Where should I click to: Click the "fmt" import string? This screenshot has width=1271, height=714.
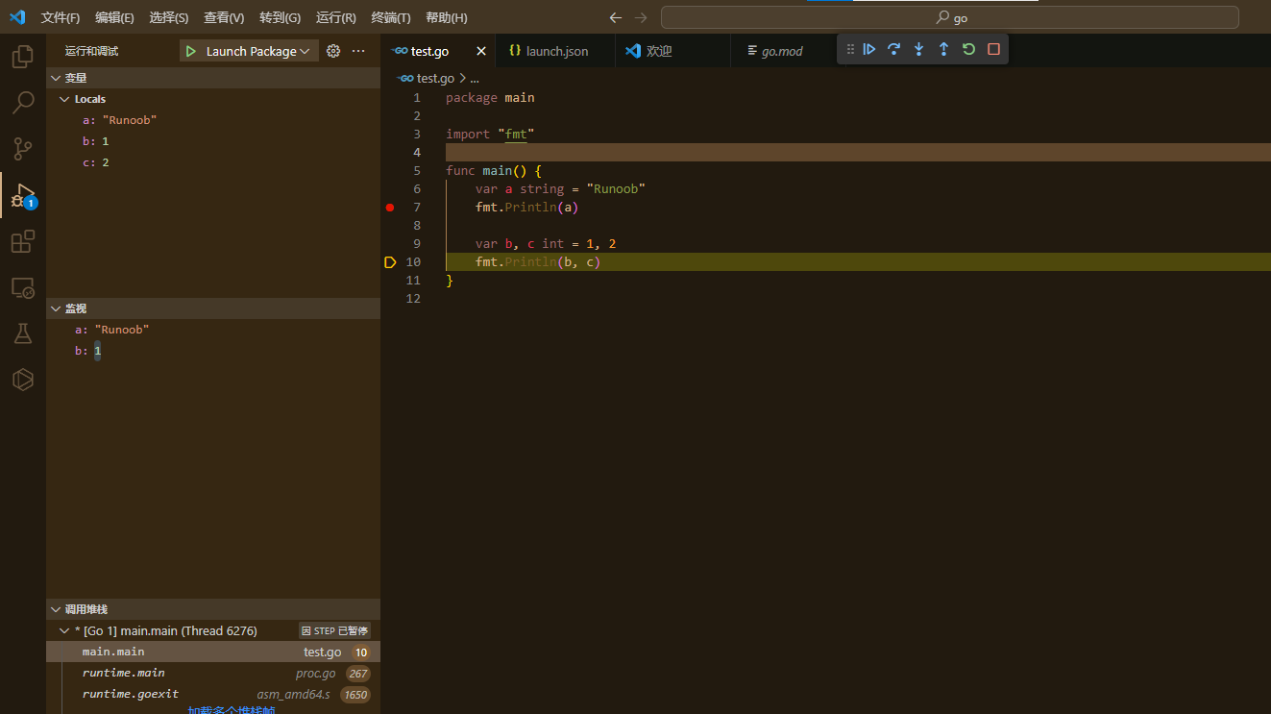point(516,135)
